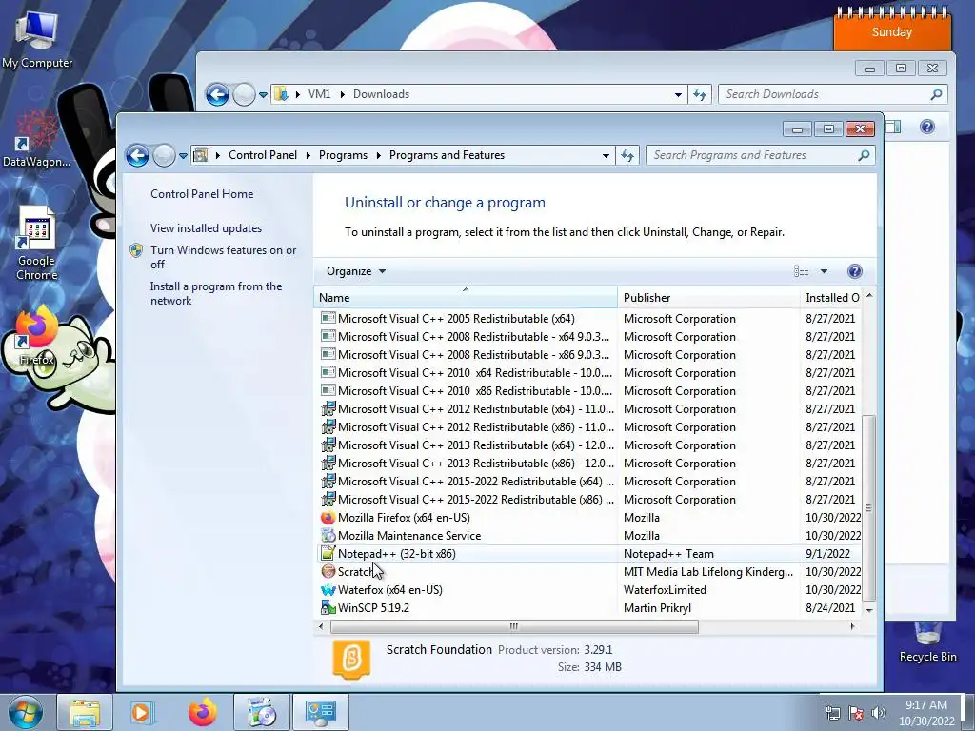Launch Windows Media Player from taskbar
Viewport: 975px width, 731px height.
point(142,712)
